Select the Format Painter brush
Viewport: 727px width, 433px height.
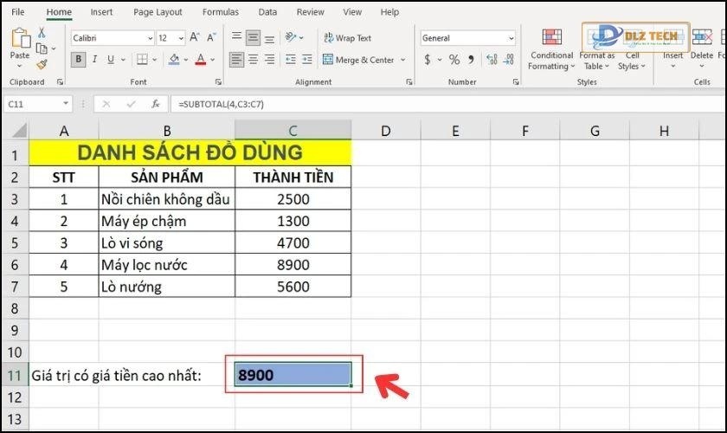[42, 65]
